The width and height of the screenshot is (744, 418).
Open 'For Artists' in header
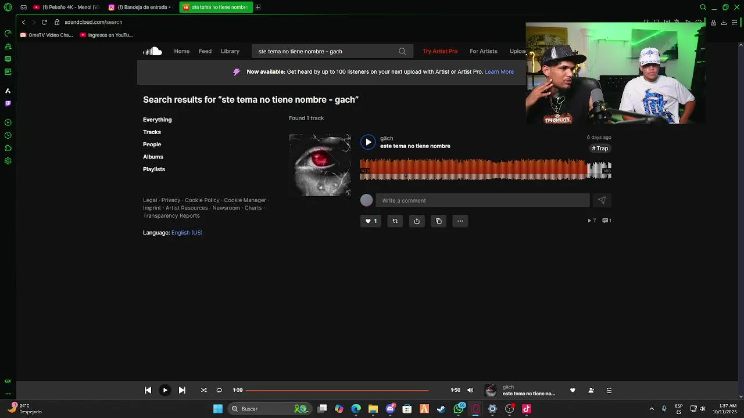coord(484,51)
